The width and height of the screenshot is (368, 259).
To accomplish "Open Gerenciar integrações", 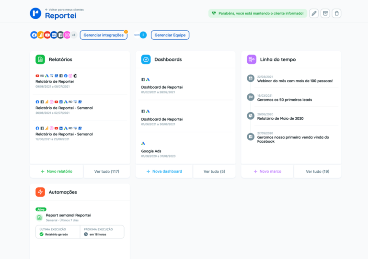I will (x=103, y=35).
